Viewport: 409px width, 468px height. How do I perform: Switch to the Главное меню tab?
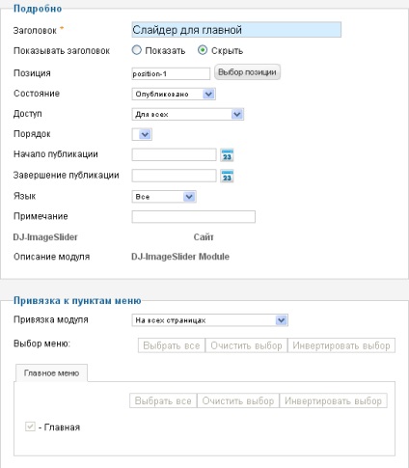51,373
